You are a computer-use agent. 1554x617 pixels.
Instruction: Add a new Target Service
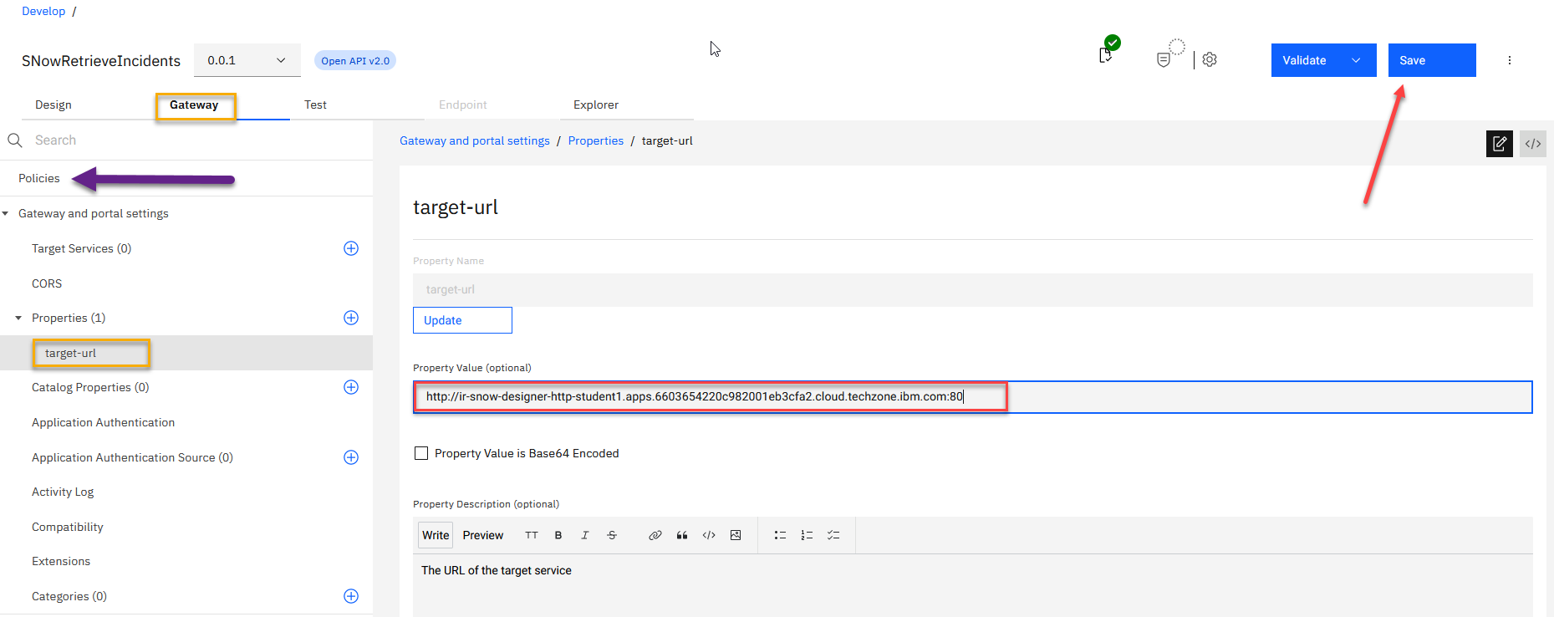tap(351, 248)
